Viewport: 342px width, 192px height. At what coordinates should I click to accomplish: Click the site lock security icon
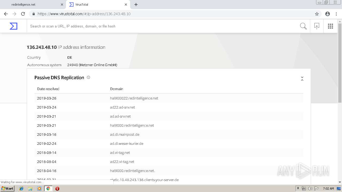(x=33, y=14)
